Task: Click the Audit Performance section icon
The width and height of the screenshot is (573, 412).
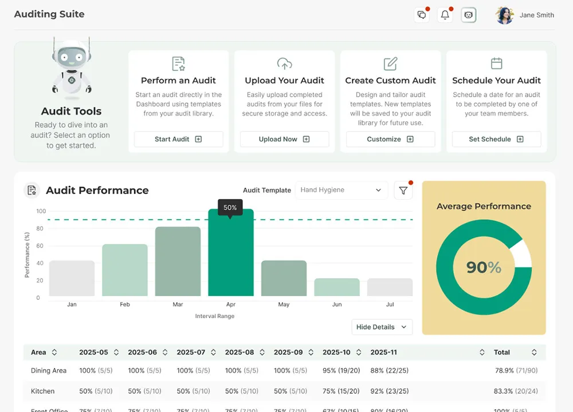Action: tap(32, 190)
